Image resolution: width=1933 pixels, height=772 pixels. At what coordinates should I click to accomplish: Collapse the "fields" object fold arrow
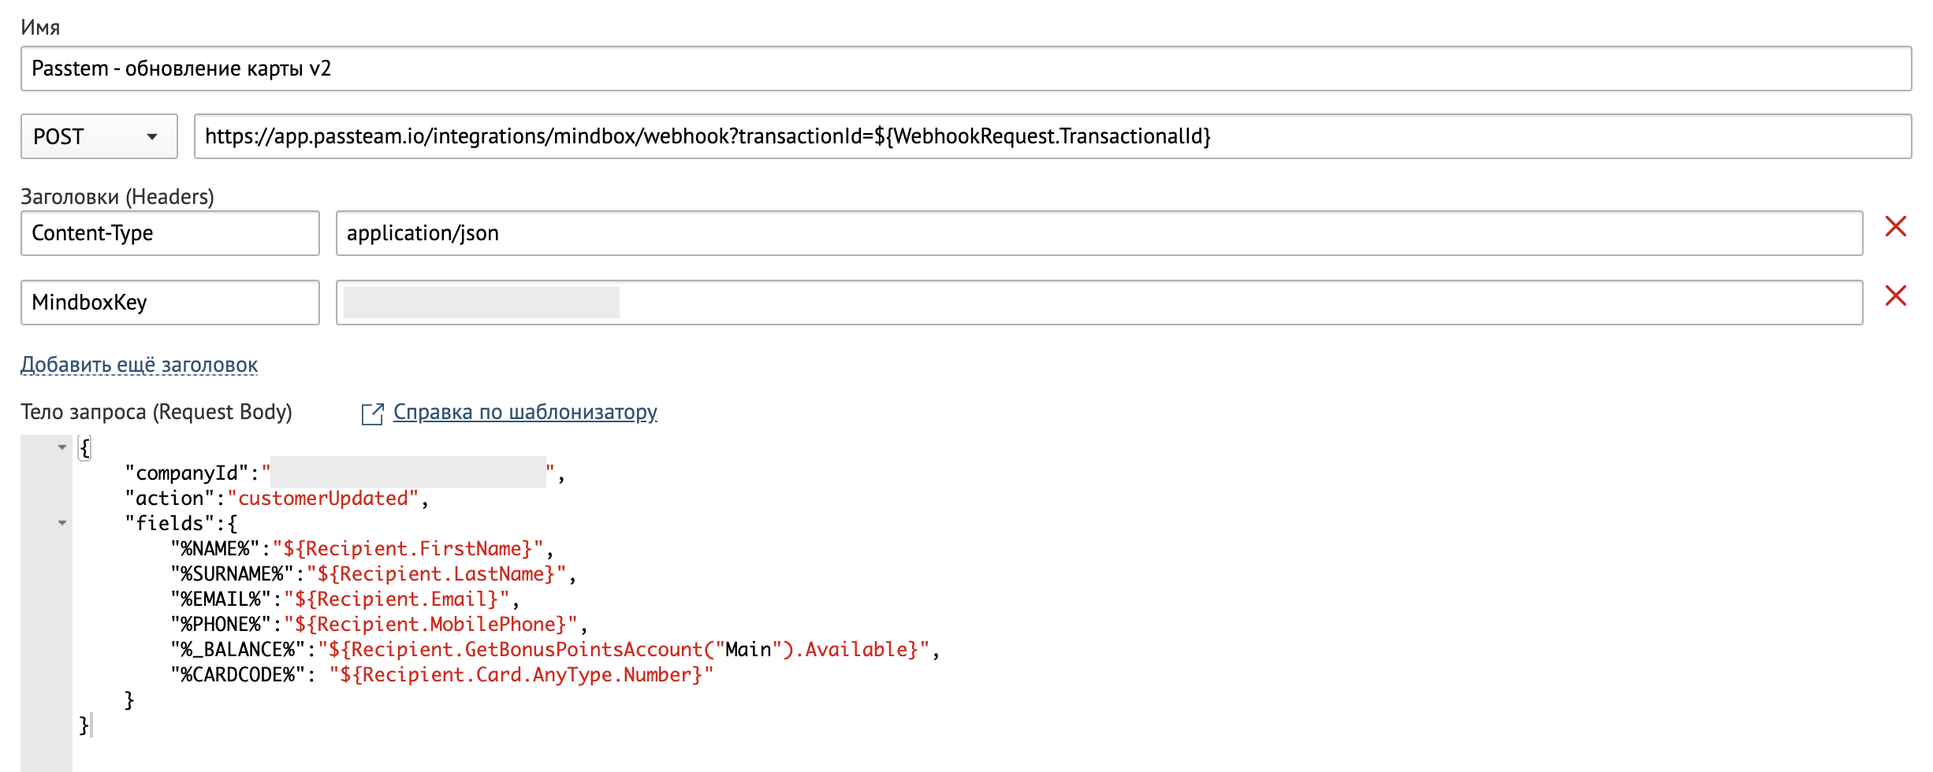click(x=62, y=522)
